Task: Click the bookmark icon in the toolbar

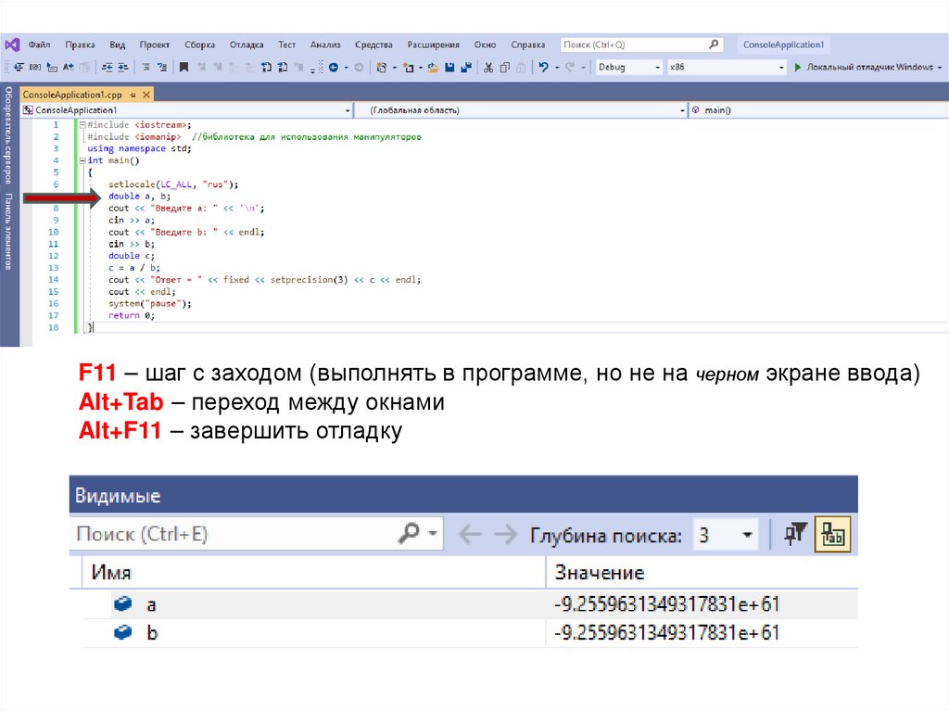Action: click(x=184, y=68)
